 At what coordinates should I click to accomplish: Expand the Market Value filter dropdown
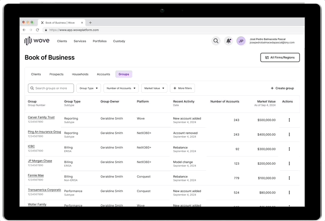154,88
